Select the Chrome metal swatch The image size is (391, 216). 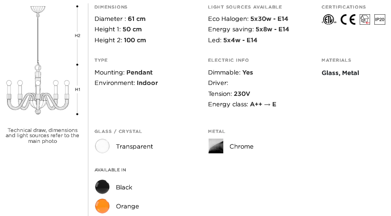(216, 146)
